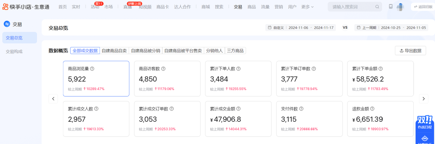Select the 累计成交订单数 3,053 card
This screenshot has width=435, height=144.
pyautogui.click(x=167, y=119)
